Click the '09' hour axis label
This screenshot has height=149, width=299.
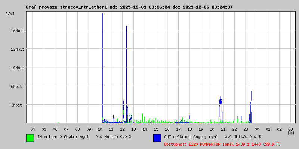click(89, 129)
